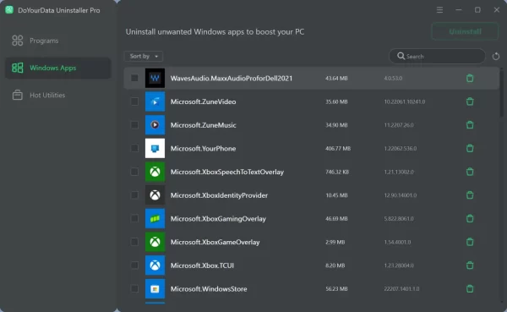This screenshot has width=507, height=312.
Task: Click the Microsoft.YourPhone name
Action: point(203,149)
